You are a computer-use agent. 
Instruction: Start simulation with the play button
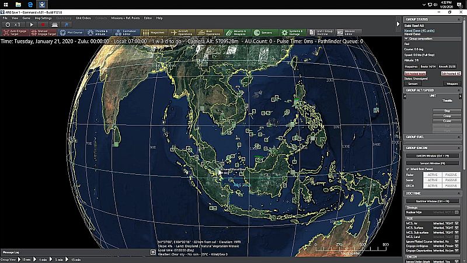pyautogui.click(x=32, y=25)
